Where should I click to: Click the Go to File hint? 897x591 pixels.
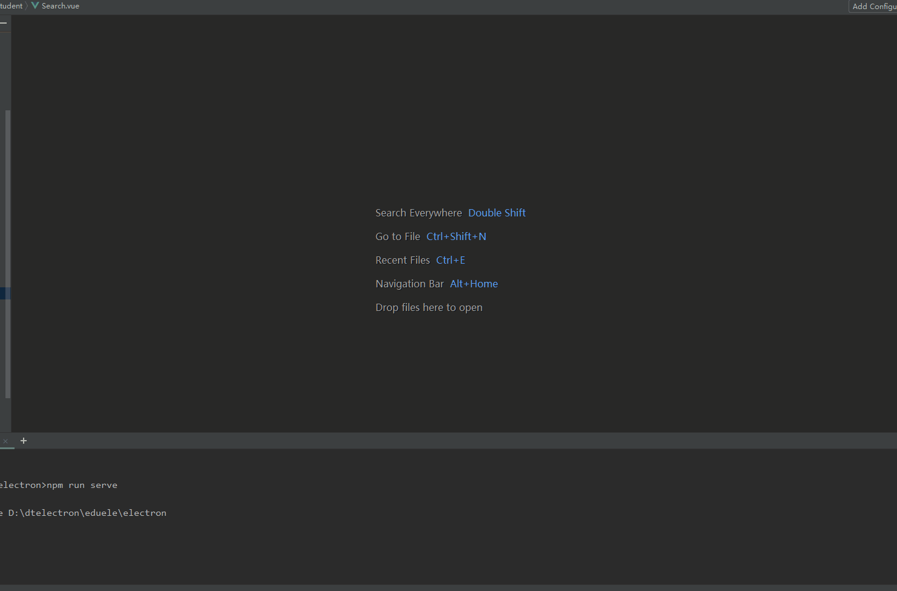(x=398, y=236)
